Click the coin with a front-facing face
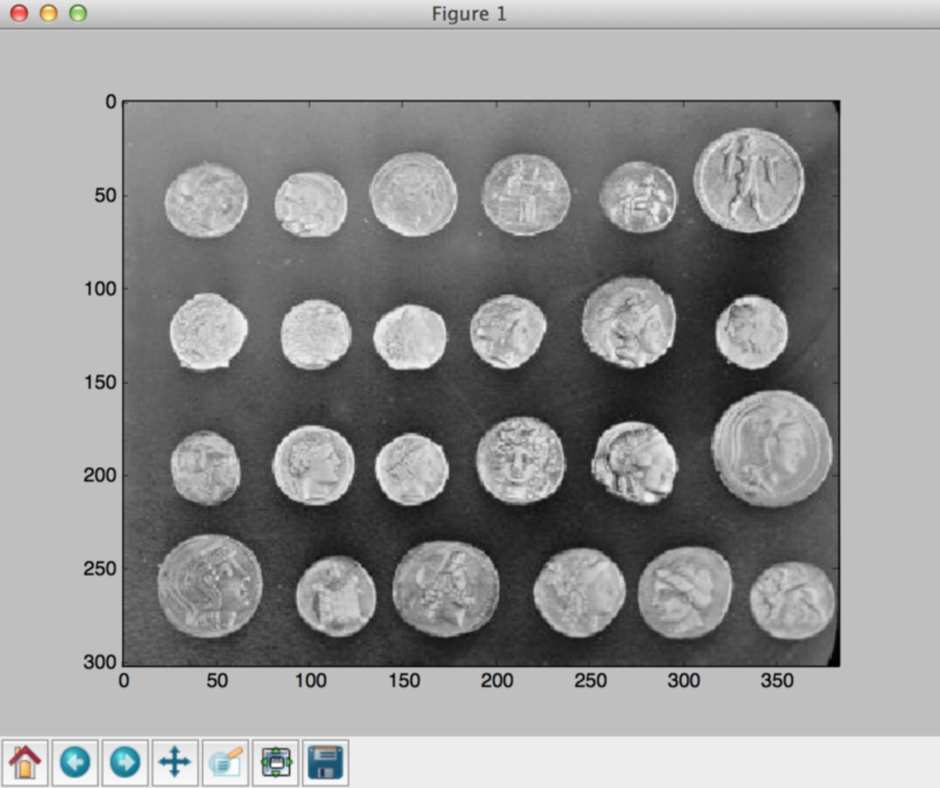 tap(520, 460)
